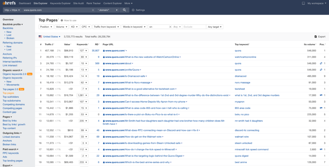Switch to Keywords Explorer
This screenshot has height=167, width=329.
tap(60, 3)
